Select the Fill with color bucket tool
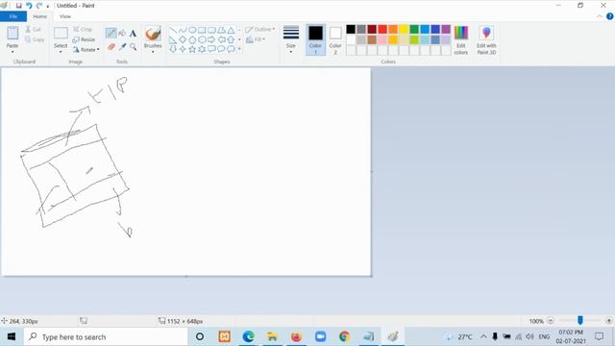Image resolution: width=615 pixels, height=346 pixels. (x=122, y=34)
